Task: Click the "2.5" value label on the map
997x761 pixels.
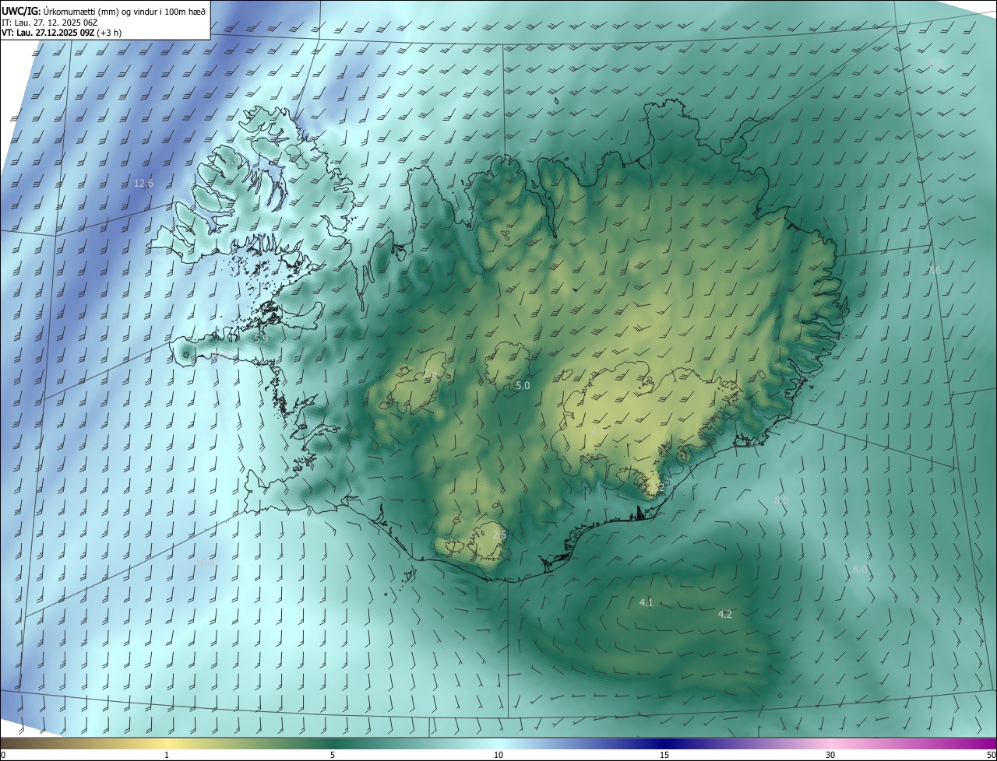Action: (499, 535)
